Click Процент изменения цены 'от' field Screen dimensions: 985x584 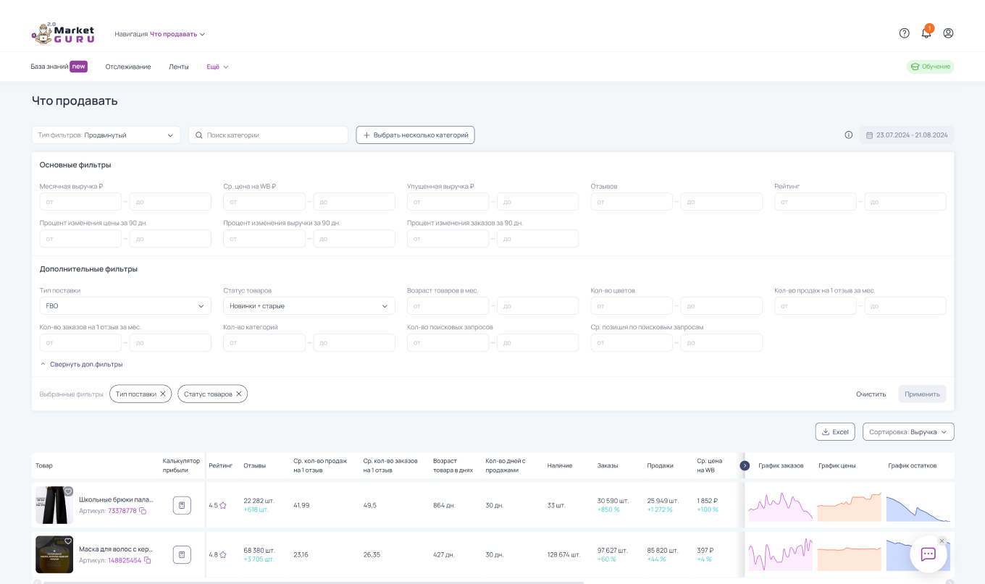[81, 239]
